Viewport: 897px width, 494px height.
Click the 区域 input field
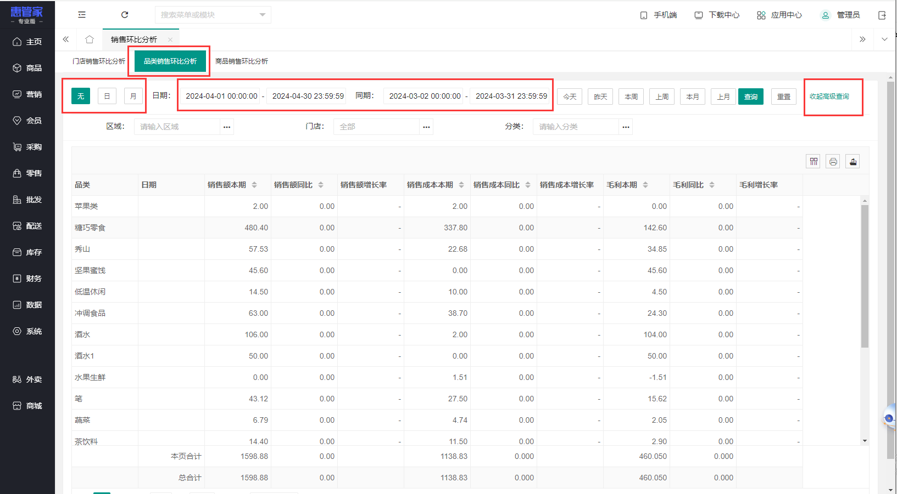(x=177, y=127)
